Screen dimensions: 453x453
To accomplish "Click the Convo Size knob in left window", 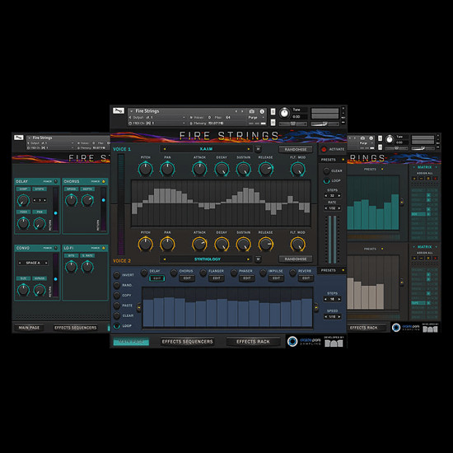I will point(23,290).
